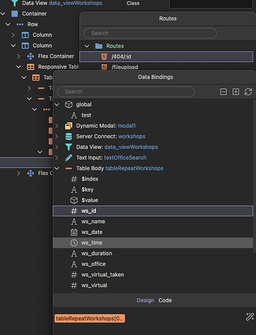The height and width of the screenshot is (335, 256).
Task: Click the hash icon beside ws_virtual_taken
Action: coord(74,275)
